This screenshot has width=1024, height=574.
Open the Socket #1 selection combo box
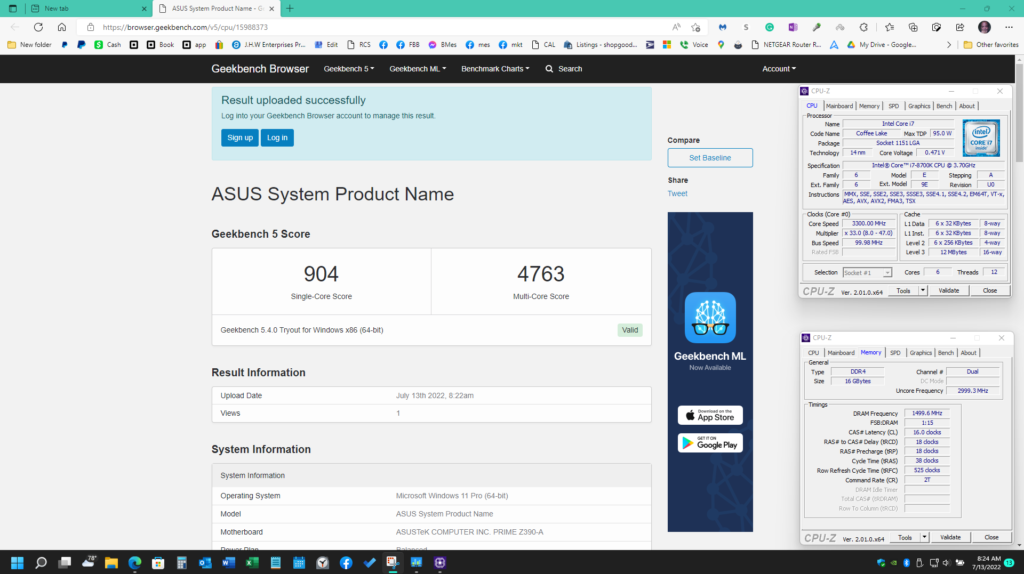[x=867, y=273]
